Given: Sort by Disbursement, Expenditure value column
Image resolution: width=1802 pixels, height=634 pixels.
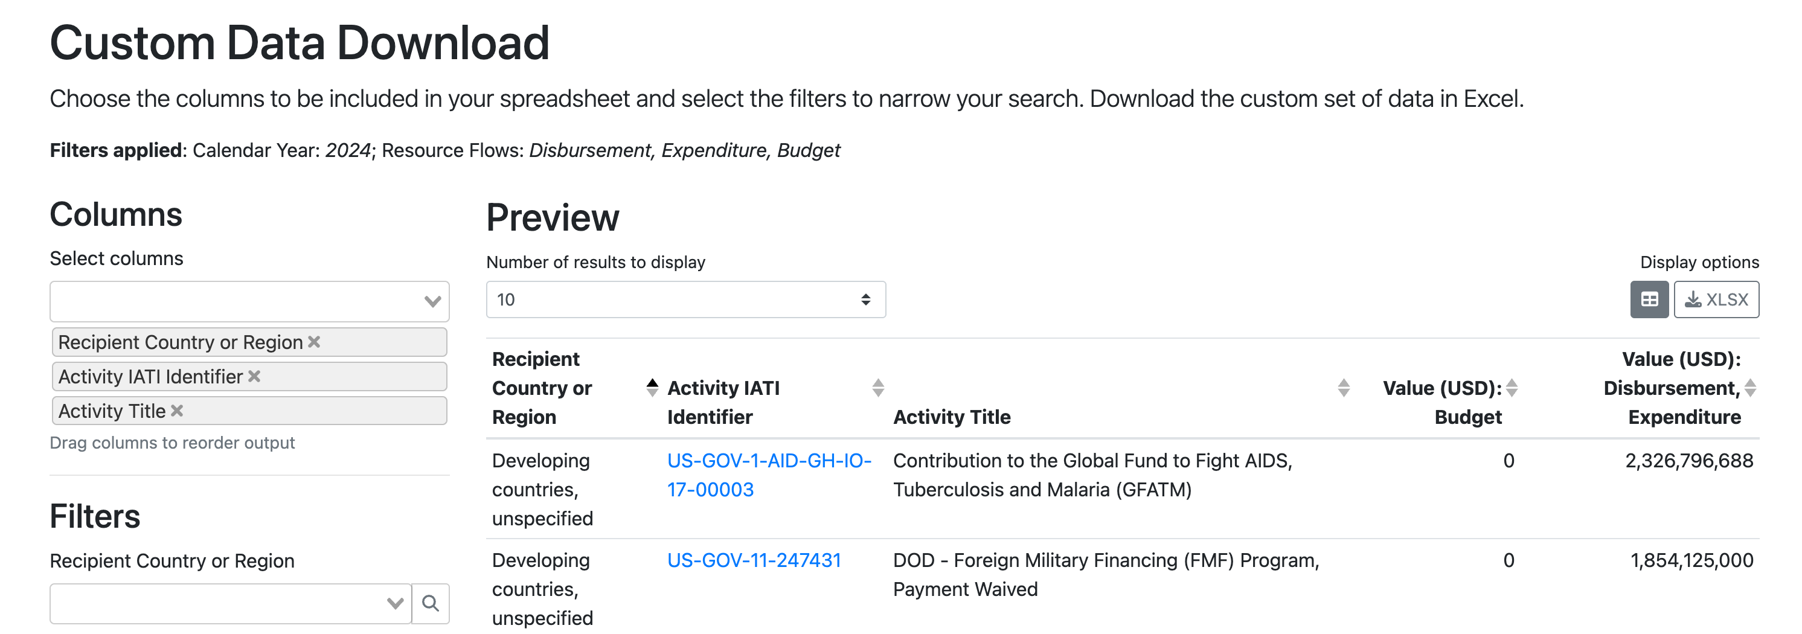Looking at the screenshot, I should pos(1750,388).
